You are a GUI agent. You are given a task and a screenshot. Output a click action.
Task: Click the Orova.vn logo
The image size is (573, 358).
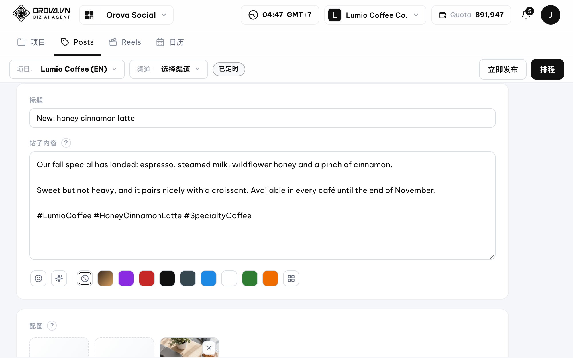(x=42, y=13)
